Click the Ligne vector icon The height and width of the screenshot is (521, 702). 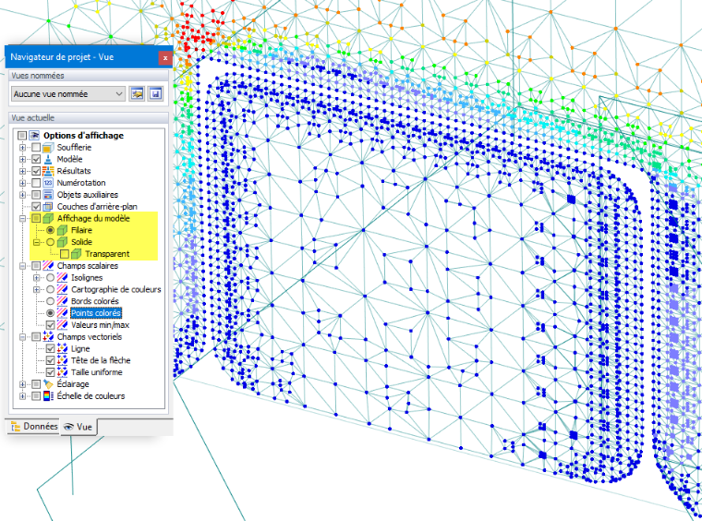[x=62, y=348]
